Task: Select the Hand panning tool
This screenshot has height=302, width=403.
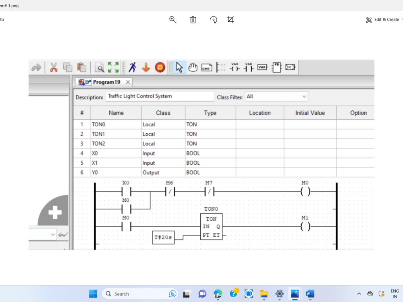Action: point(193,67)
